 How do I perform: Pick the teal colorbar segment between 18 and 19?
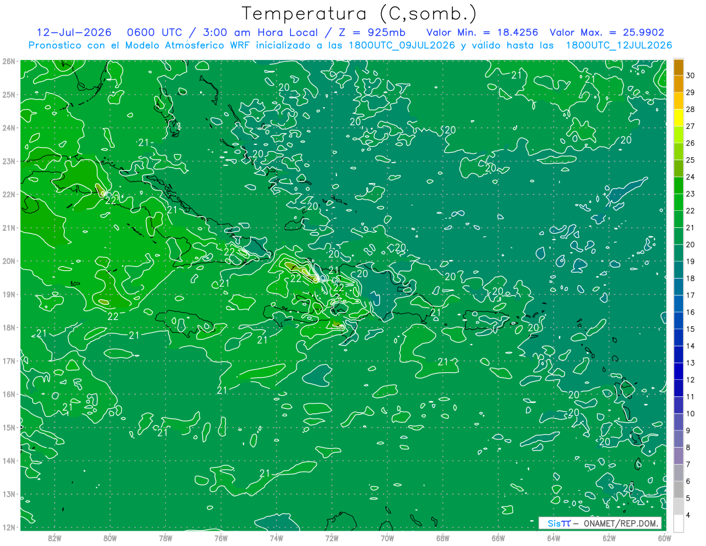(678, 270)
